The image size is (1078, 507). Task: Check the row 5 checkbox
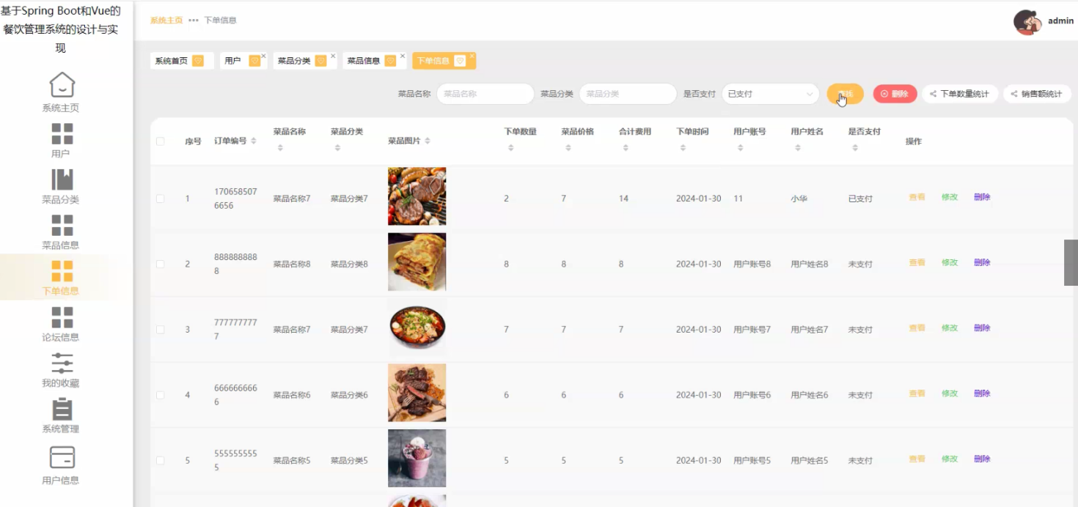(160, 460)
